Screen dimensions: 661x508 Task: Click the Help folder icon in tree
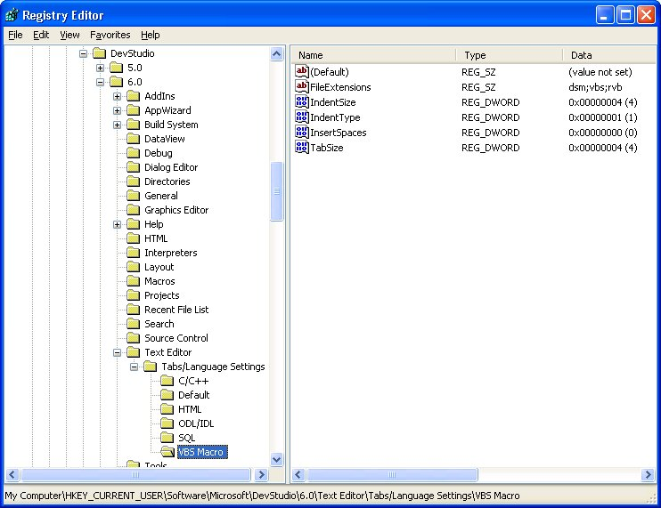pos(134,224)
